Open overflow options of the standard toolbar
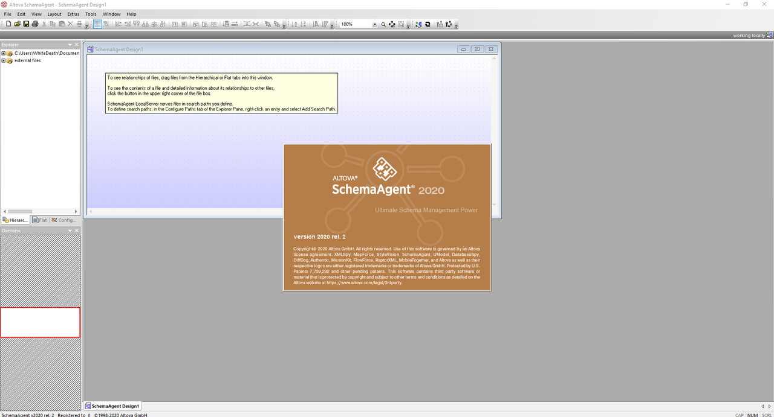 click(x=87, y=26)
